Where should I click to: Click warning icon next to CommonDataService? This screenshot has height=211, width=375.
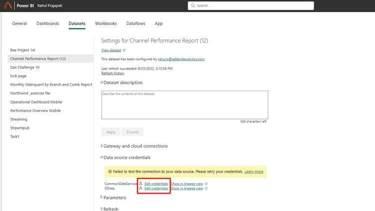coord(141,184)
